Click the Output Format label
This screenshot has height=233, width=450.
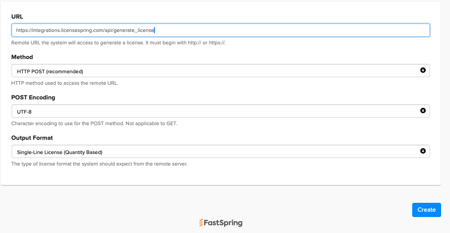pos(32,138)
